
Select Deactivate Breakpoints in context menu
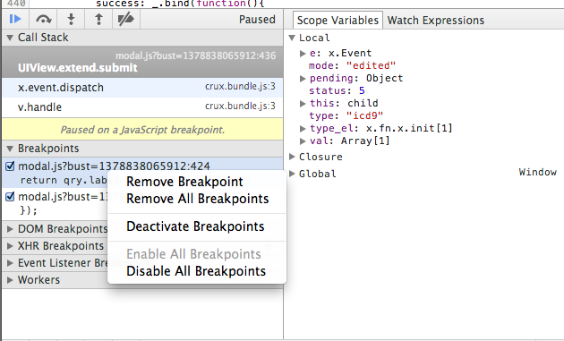[197, 226]
